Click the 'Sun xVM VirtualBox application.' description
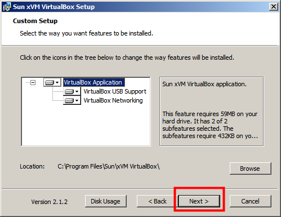Viewport: 281px width, 217px height. 204,84
